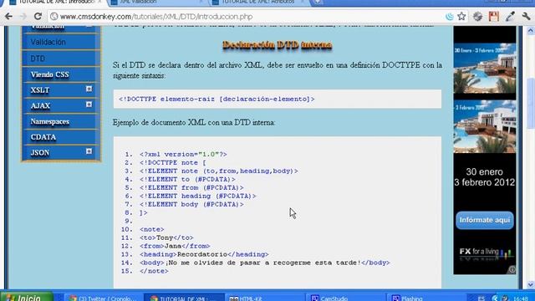Click the 30 enero 3 febrero 2012 ad text

coord(485,176)
